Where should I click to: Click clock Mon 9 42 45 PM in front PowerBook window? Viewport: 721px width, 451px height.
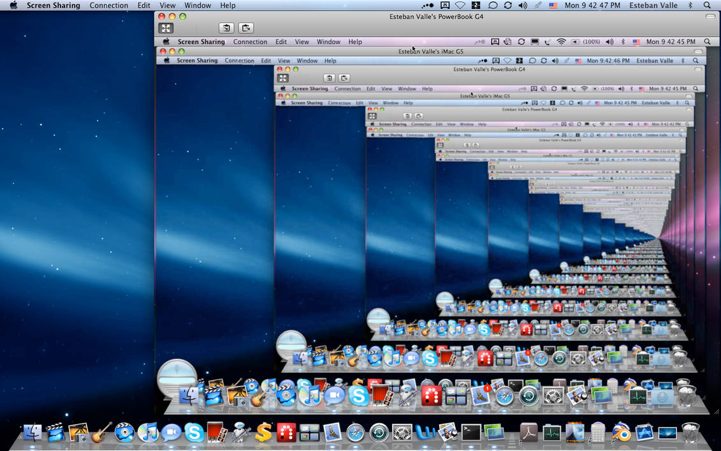pos(671,41)
